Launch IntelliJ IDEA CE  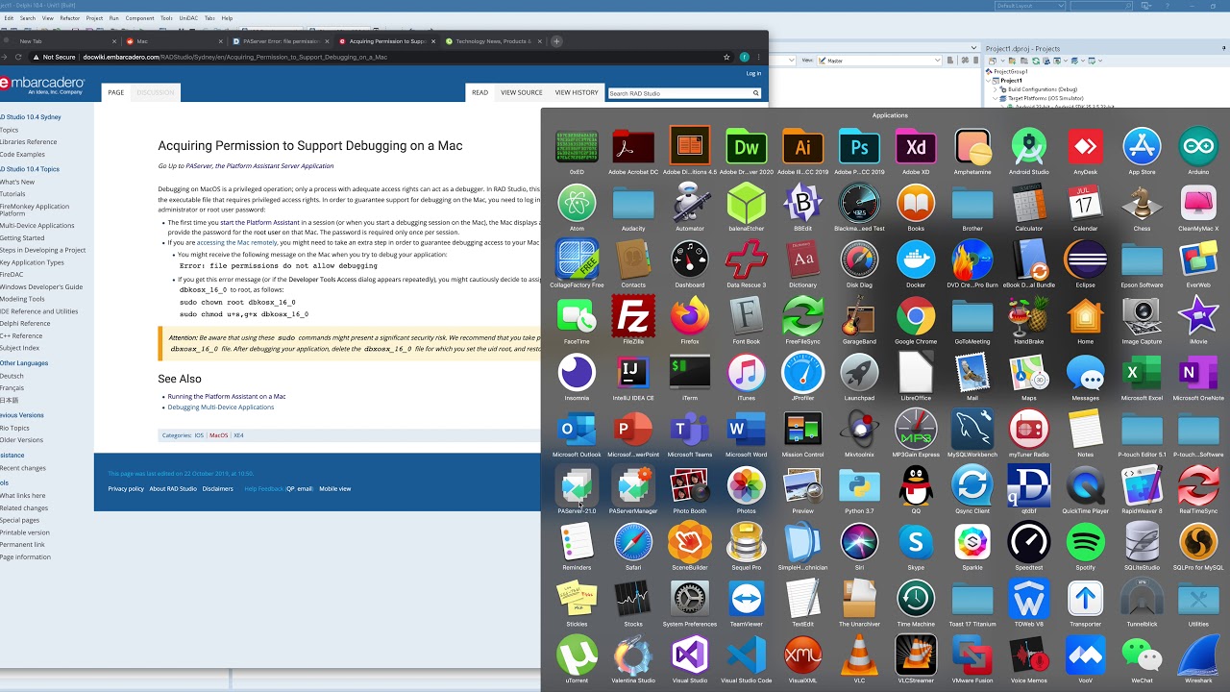tap(633, 373)
